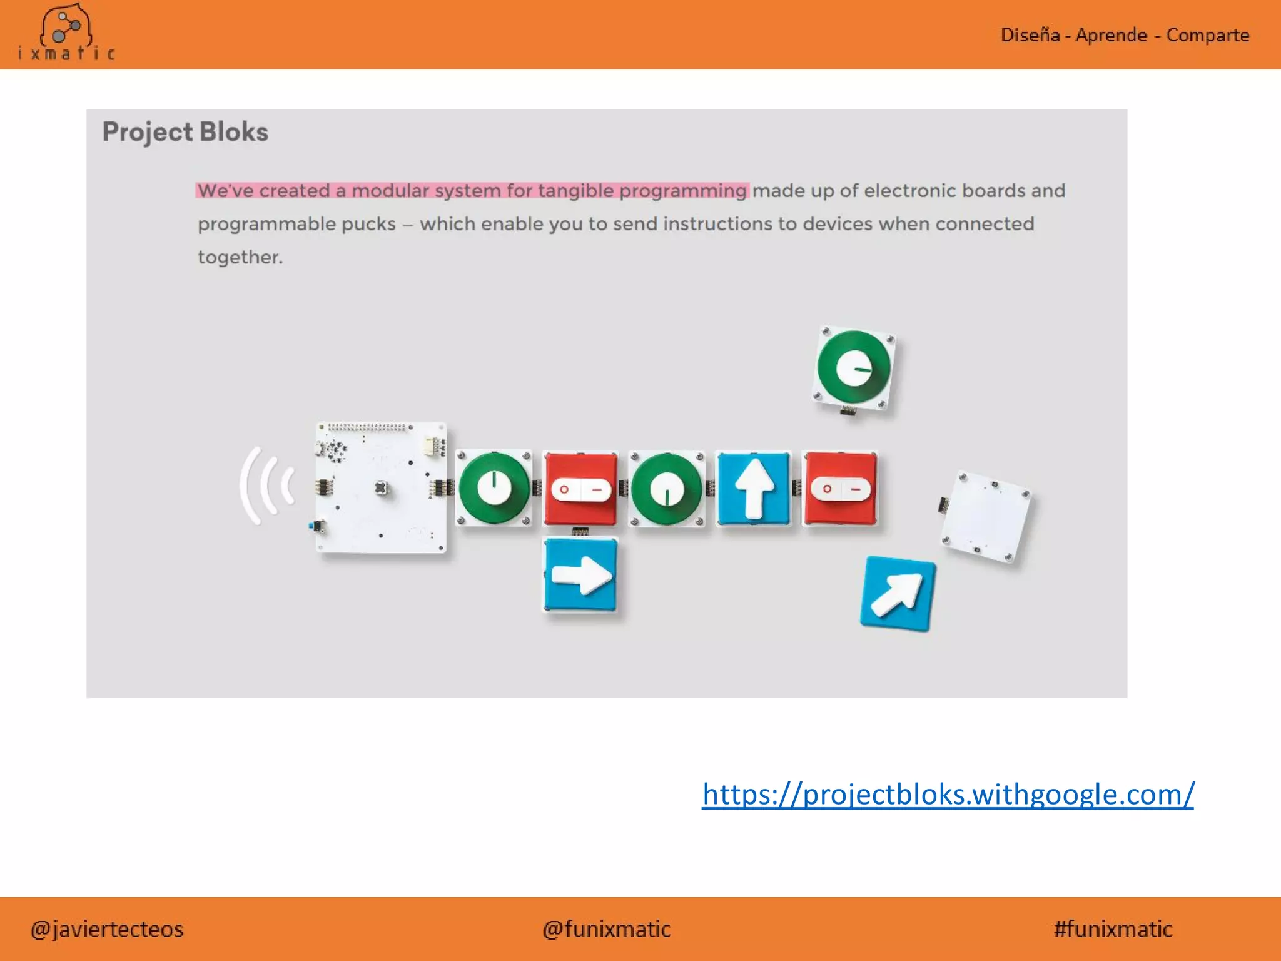Click the green dial puck between the red switches
This screenshot has width=1281, height=961.
pyautogui.click(x=667, y=489)
